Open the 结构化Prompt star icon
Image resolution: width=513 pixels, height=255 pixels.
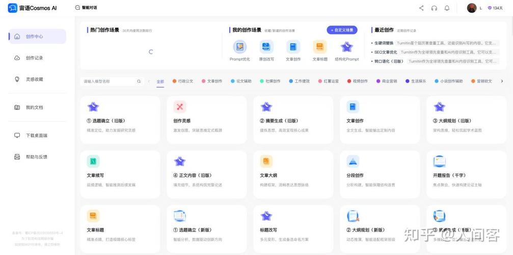pyautogui.click(x=347, y=47)
